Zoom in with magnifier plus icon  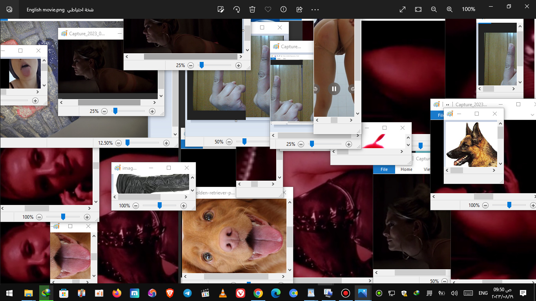[450, 9]
